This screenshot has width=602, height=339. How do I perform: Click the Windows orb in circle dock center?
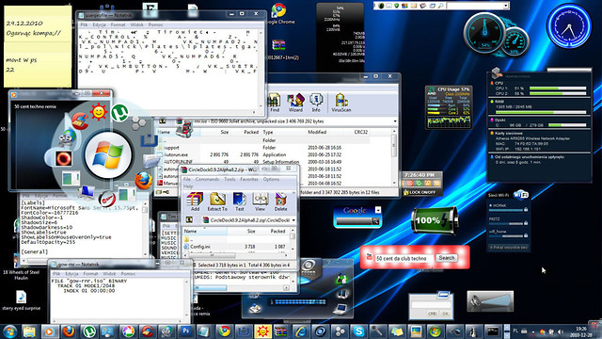108,155
